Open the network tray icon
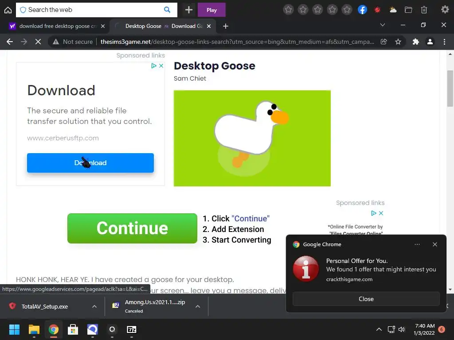 tap(391, 329)
